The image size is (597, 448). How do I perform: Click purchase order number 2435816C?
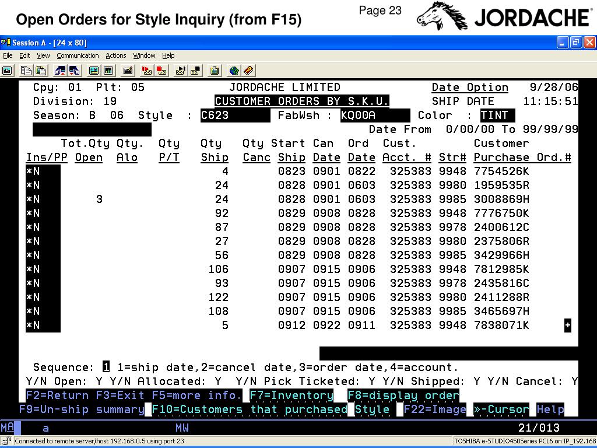[x=501, y=283]
